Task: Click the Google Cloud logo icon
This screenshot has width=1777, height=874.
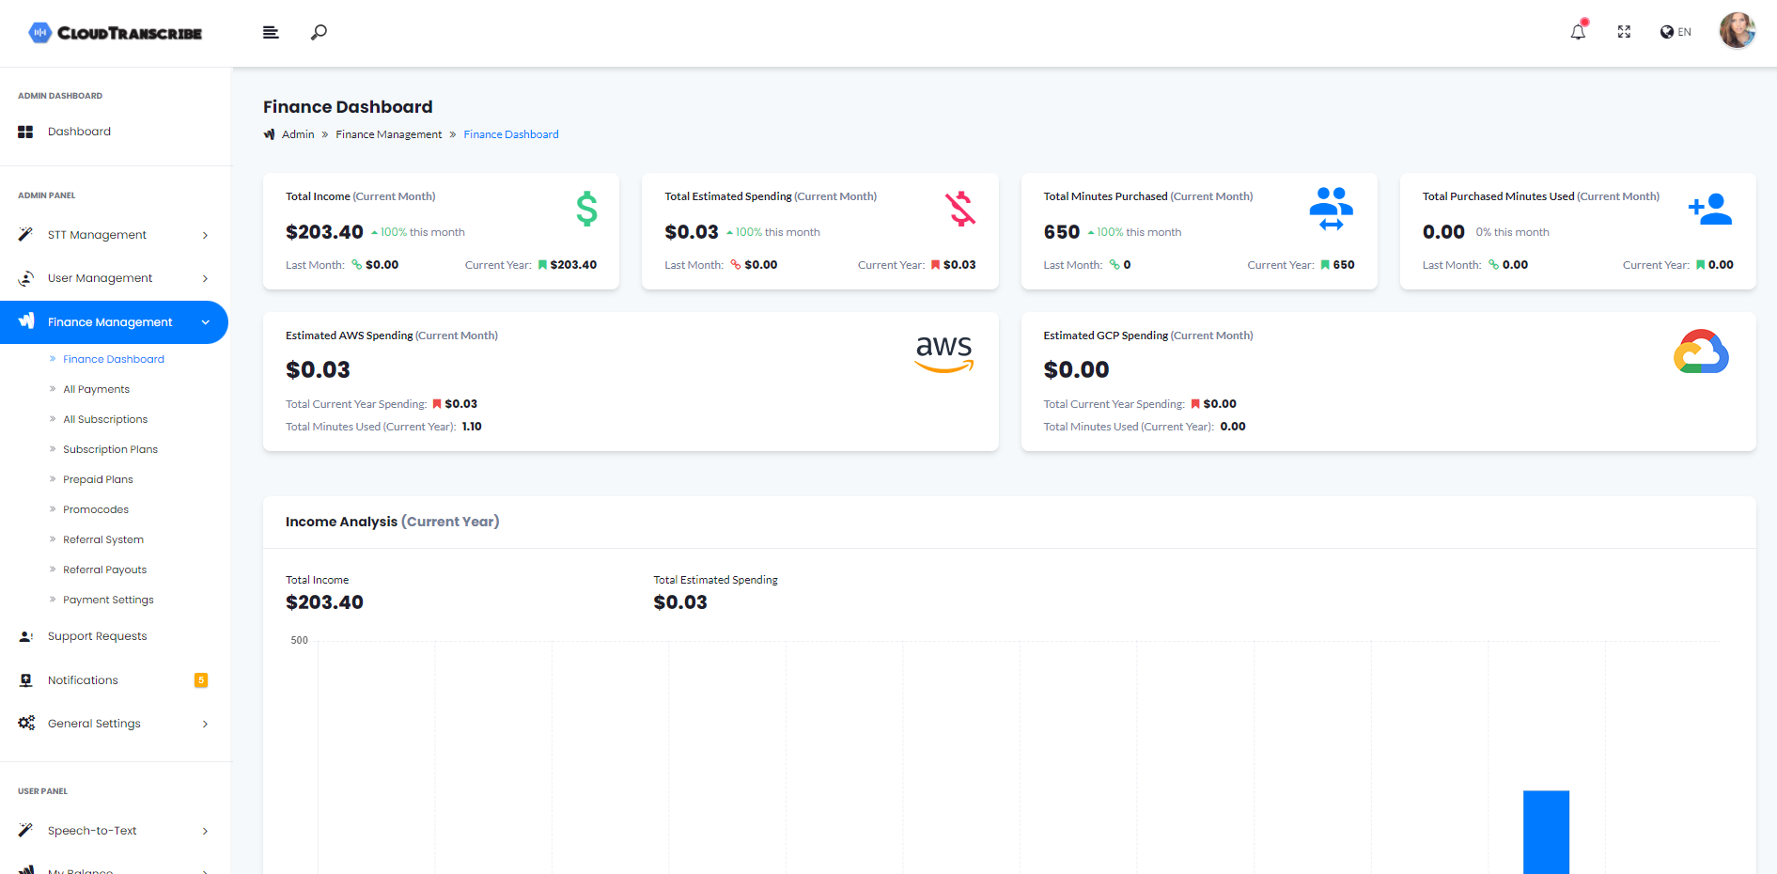Action: [1700, 352]
